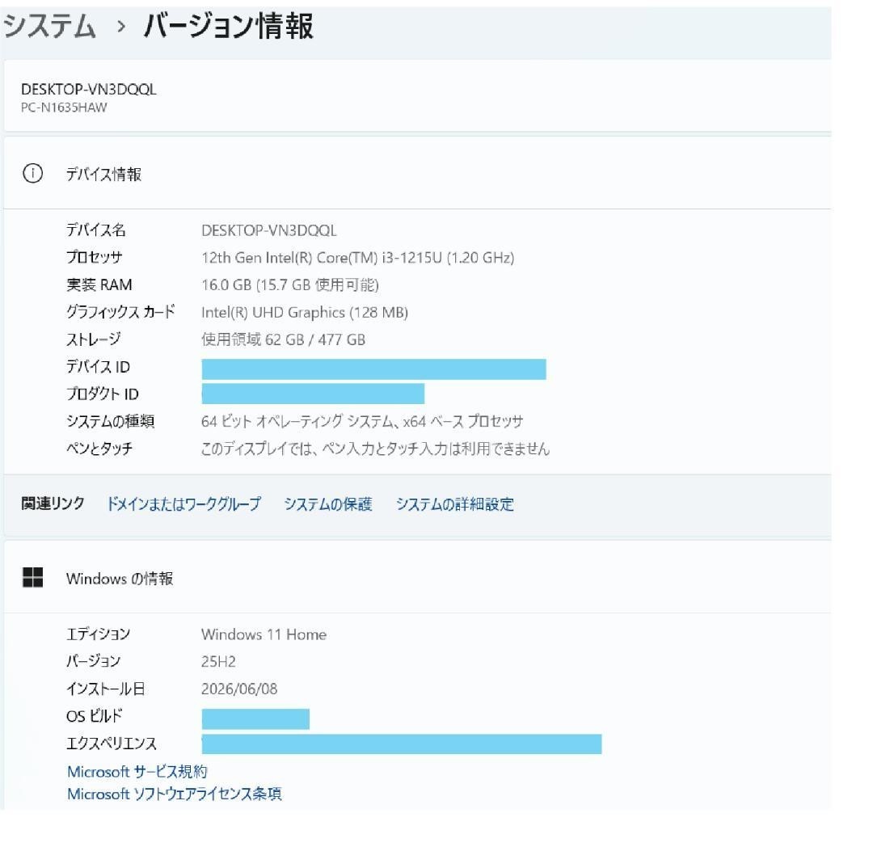Select edition value Windows 11 Home
The image size is (873, 847).
pos(264,634)
